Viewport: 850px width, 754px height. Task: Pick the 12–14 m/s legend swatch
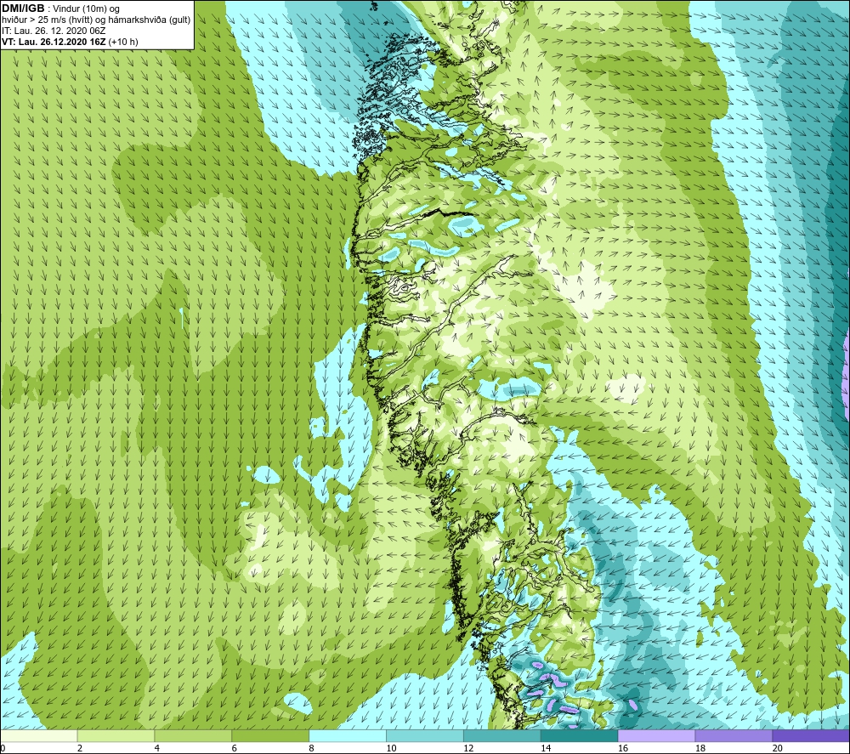click(502, 735)
